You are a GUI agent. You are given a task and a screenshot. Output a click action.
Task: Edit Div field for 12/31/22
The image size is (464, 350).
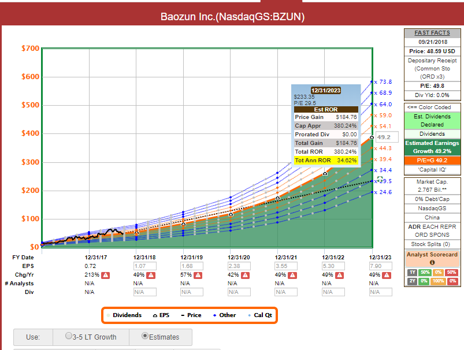click(333, 292)
